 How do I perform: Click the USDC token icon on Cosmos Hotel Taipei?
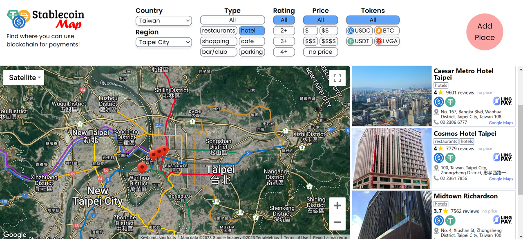439,158
